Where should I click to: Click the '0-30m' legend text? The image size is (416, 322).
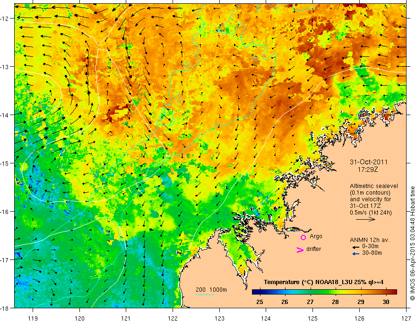[370, 246]
